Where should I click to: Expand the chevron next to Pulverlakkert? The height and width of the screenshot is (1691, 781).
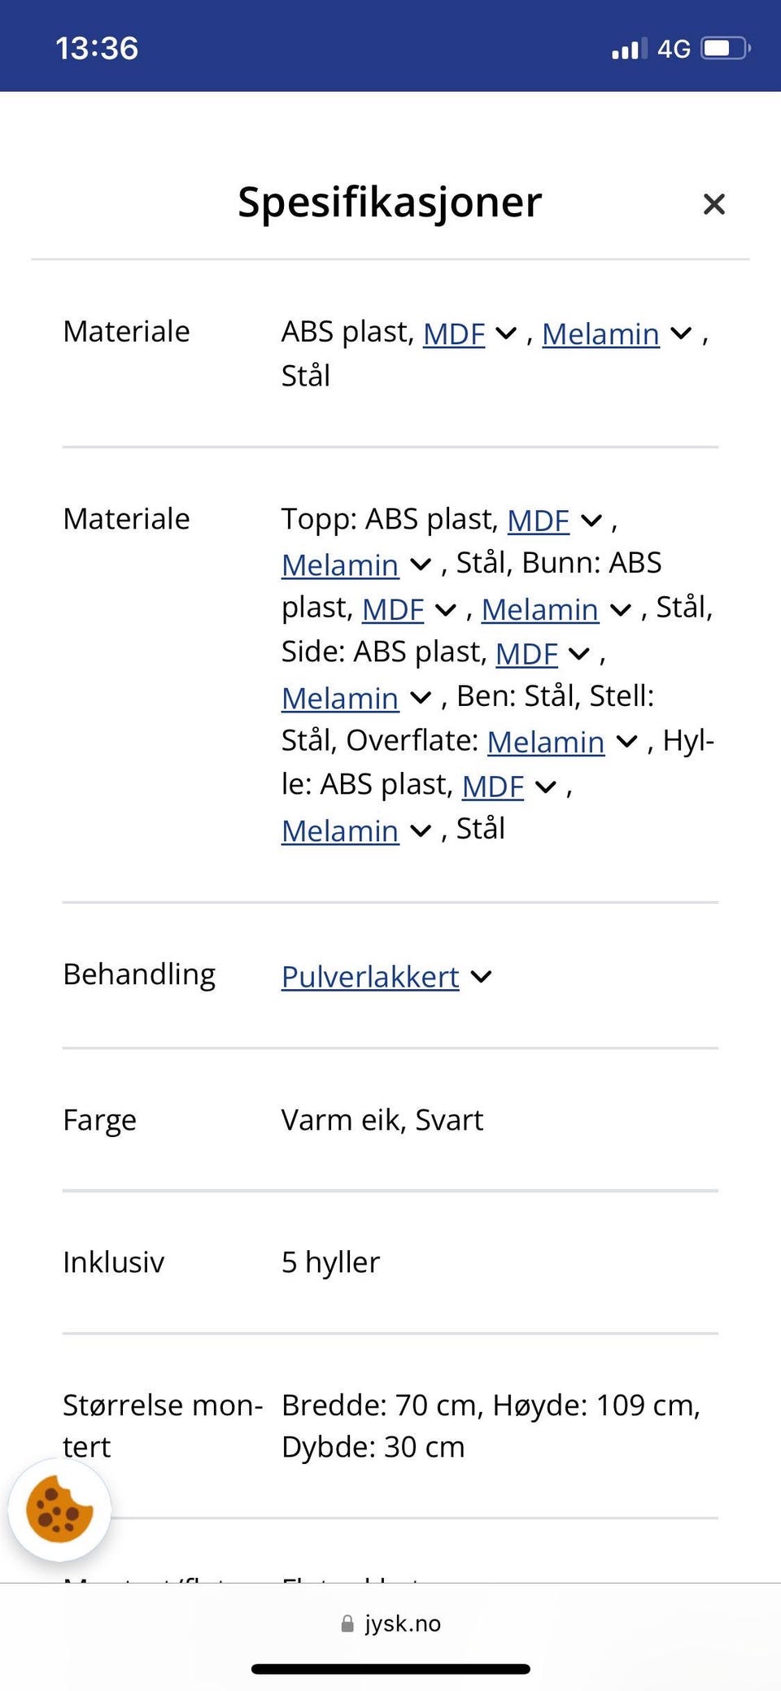482,977
